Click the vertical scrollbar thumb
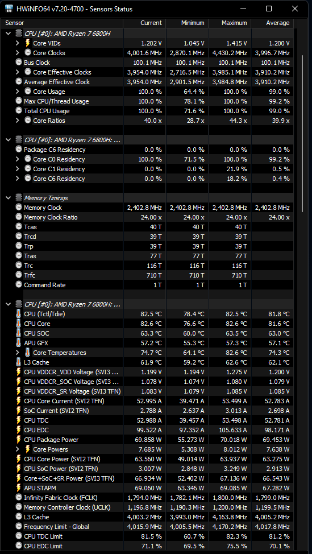The image size is (312, 554). 302,134
